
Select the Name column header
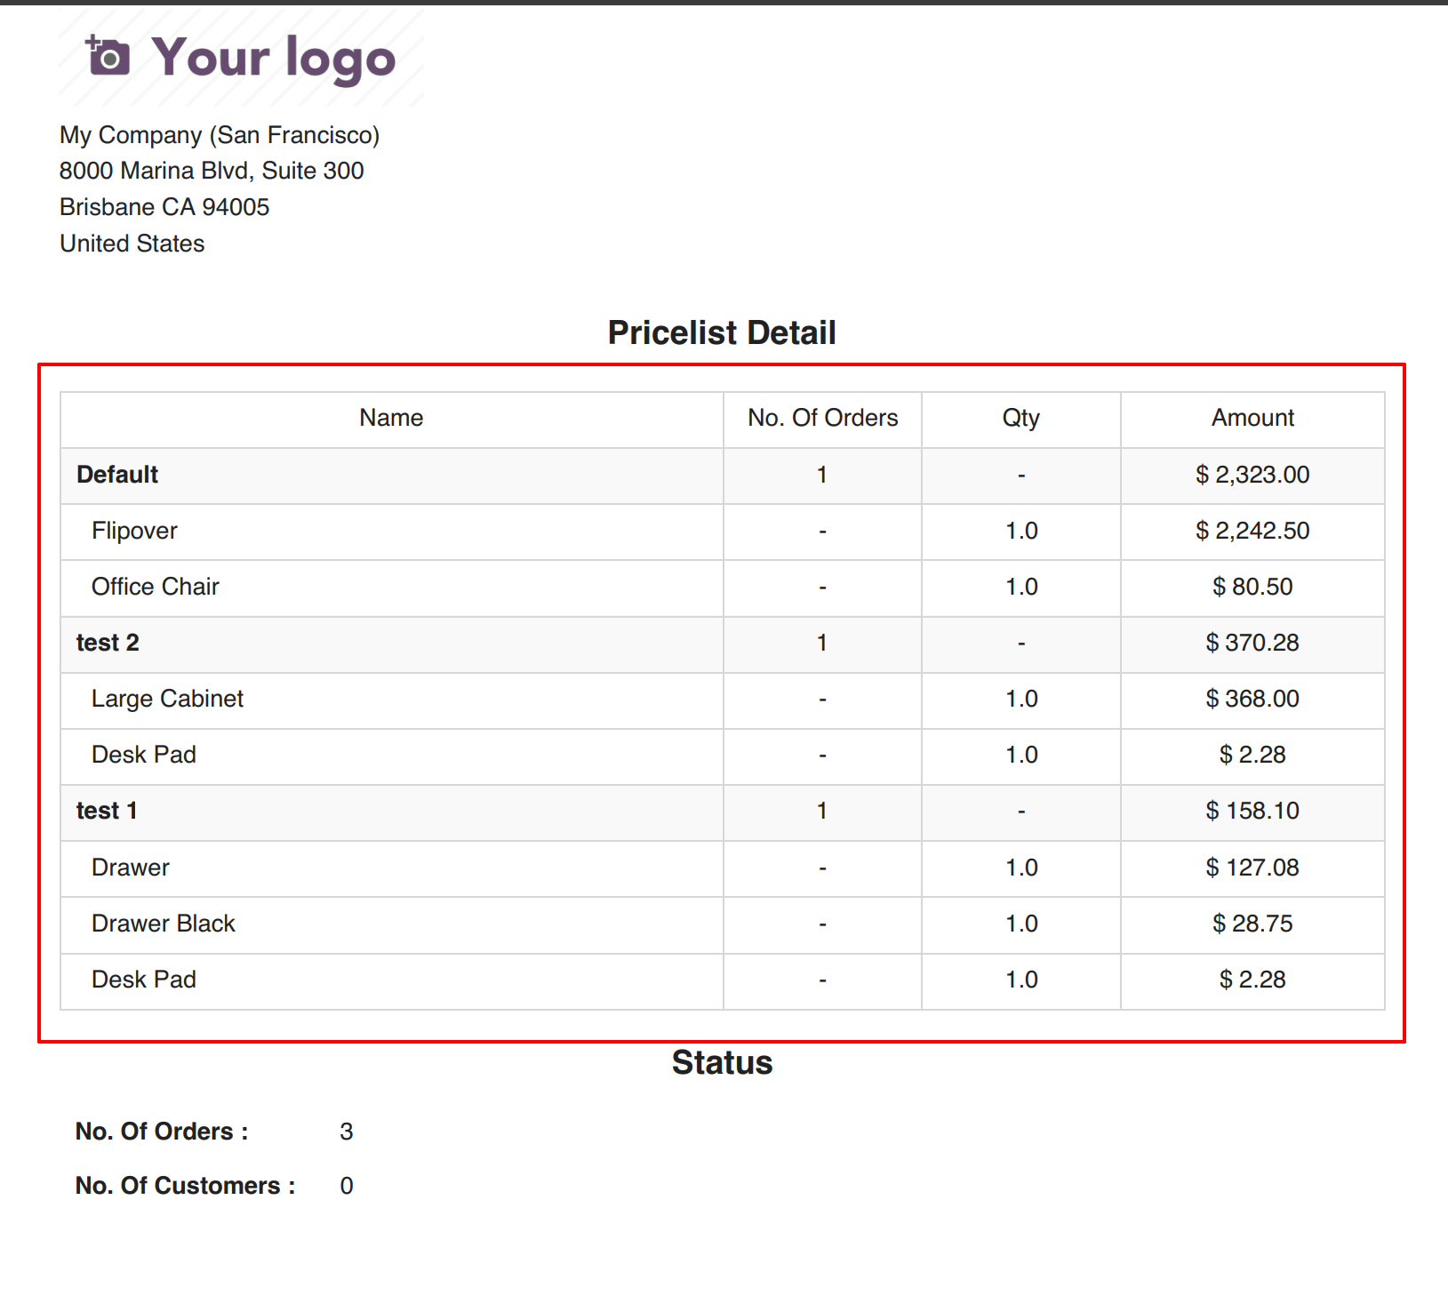point(391,418)
